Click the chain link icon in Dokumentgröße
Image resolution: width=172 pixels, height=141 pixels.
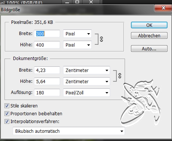click(120, 76)
